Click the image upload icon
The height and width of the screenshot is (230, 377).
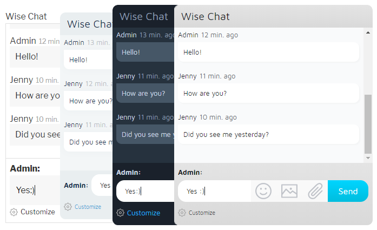tap(289, 191)
